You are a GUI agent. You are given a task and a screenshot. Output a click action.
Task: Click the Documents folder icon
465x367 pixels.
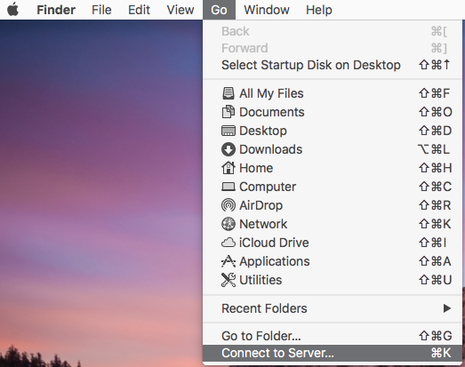[228, 112]
